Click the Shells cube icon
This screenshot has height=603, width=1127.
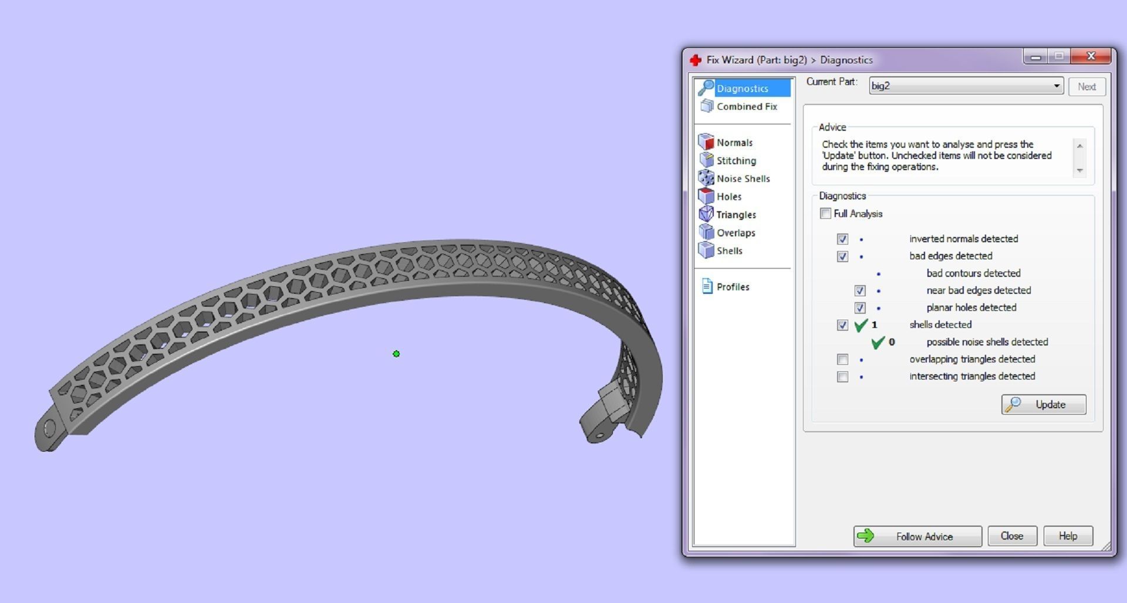(x=706, y=250)
